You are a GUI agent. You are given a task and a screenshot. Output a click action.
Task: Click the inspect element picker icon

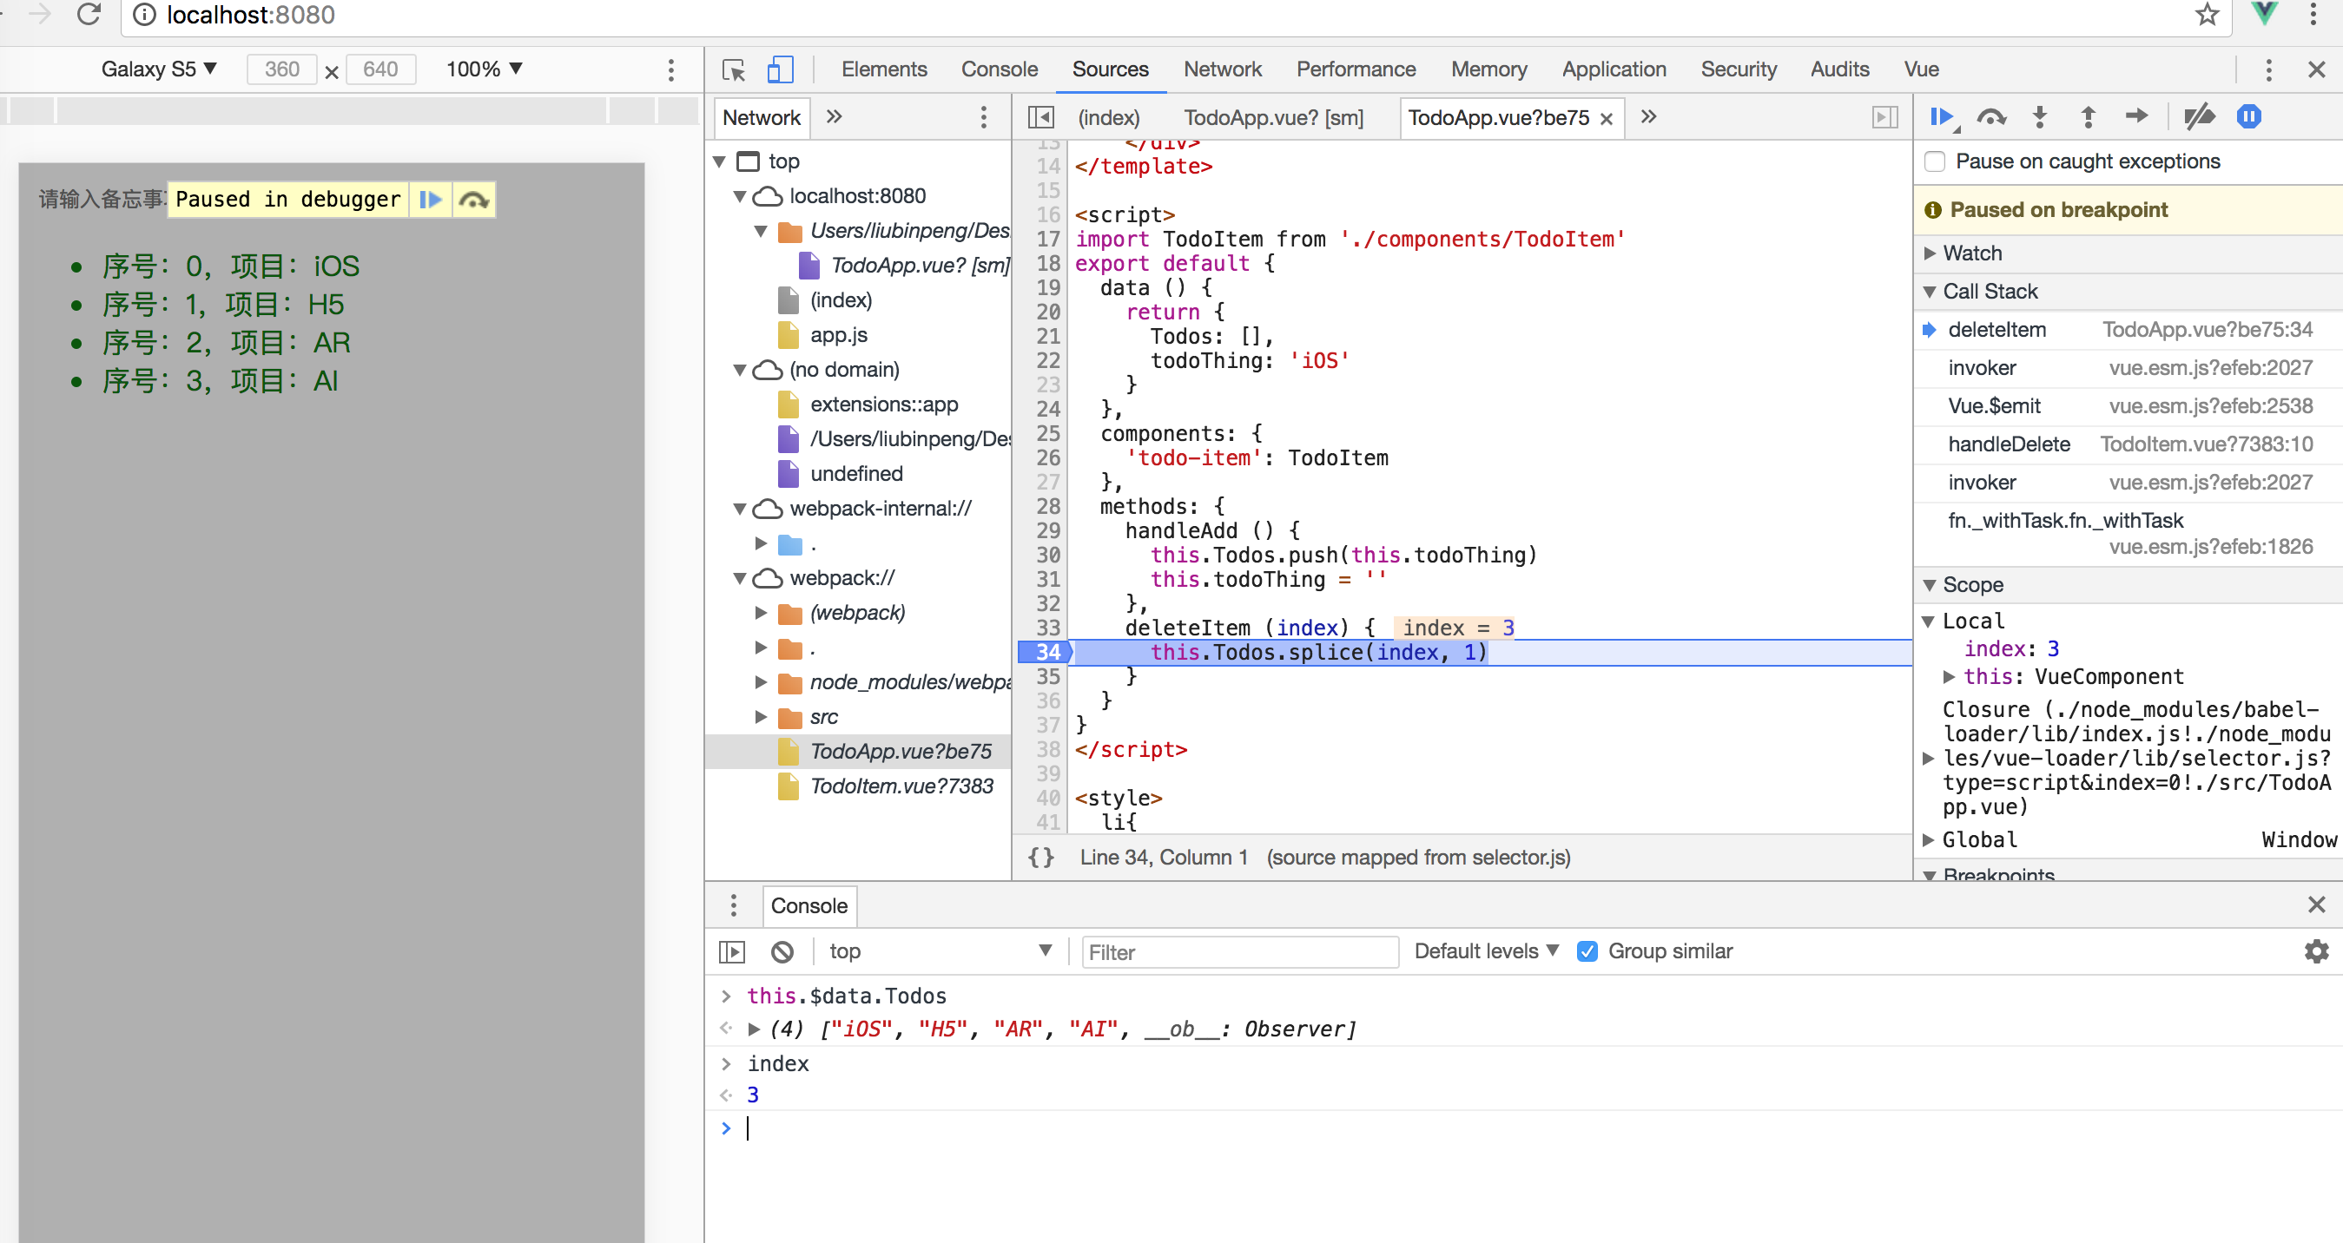coord(733,69)
